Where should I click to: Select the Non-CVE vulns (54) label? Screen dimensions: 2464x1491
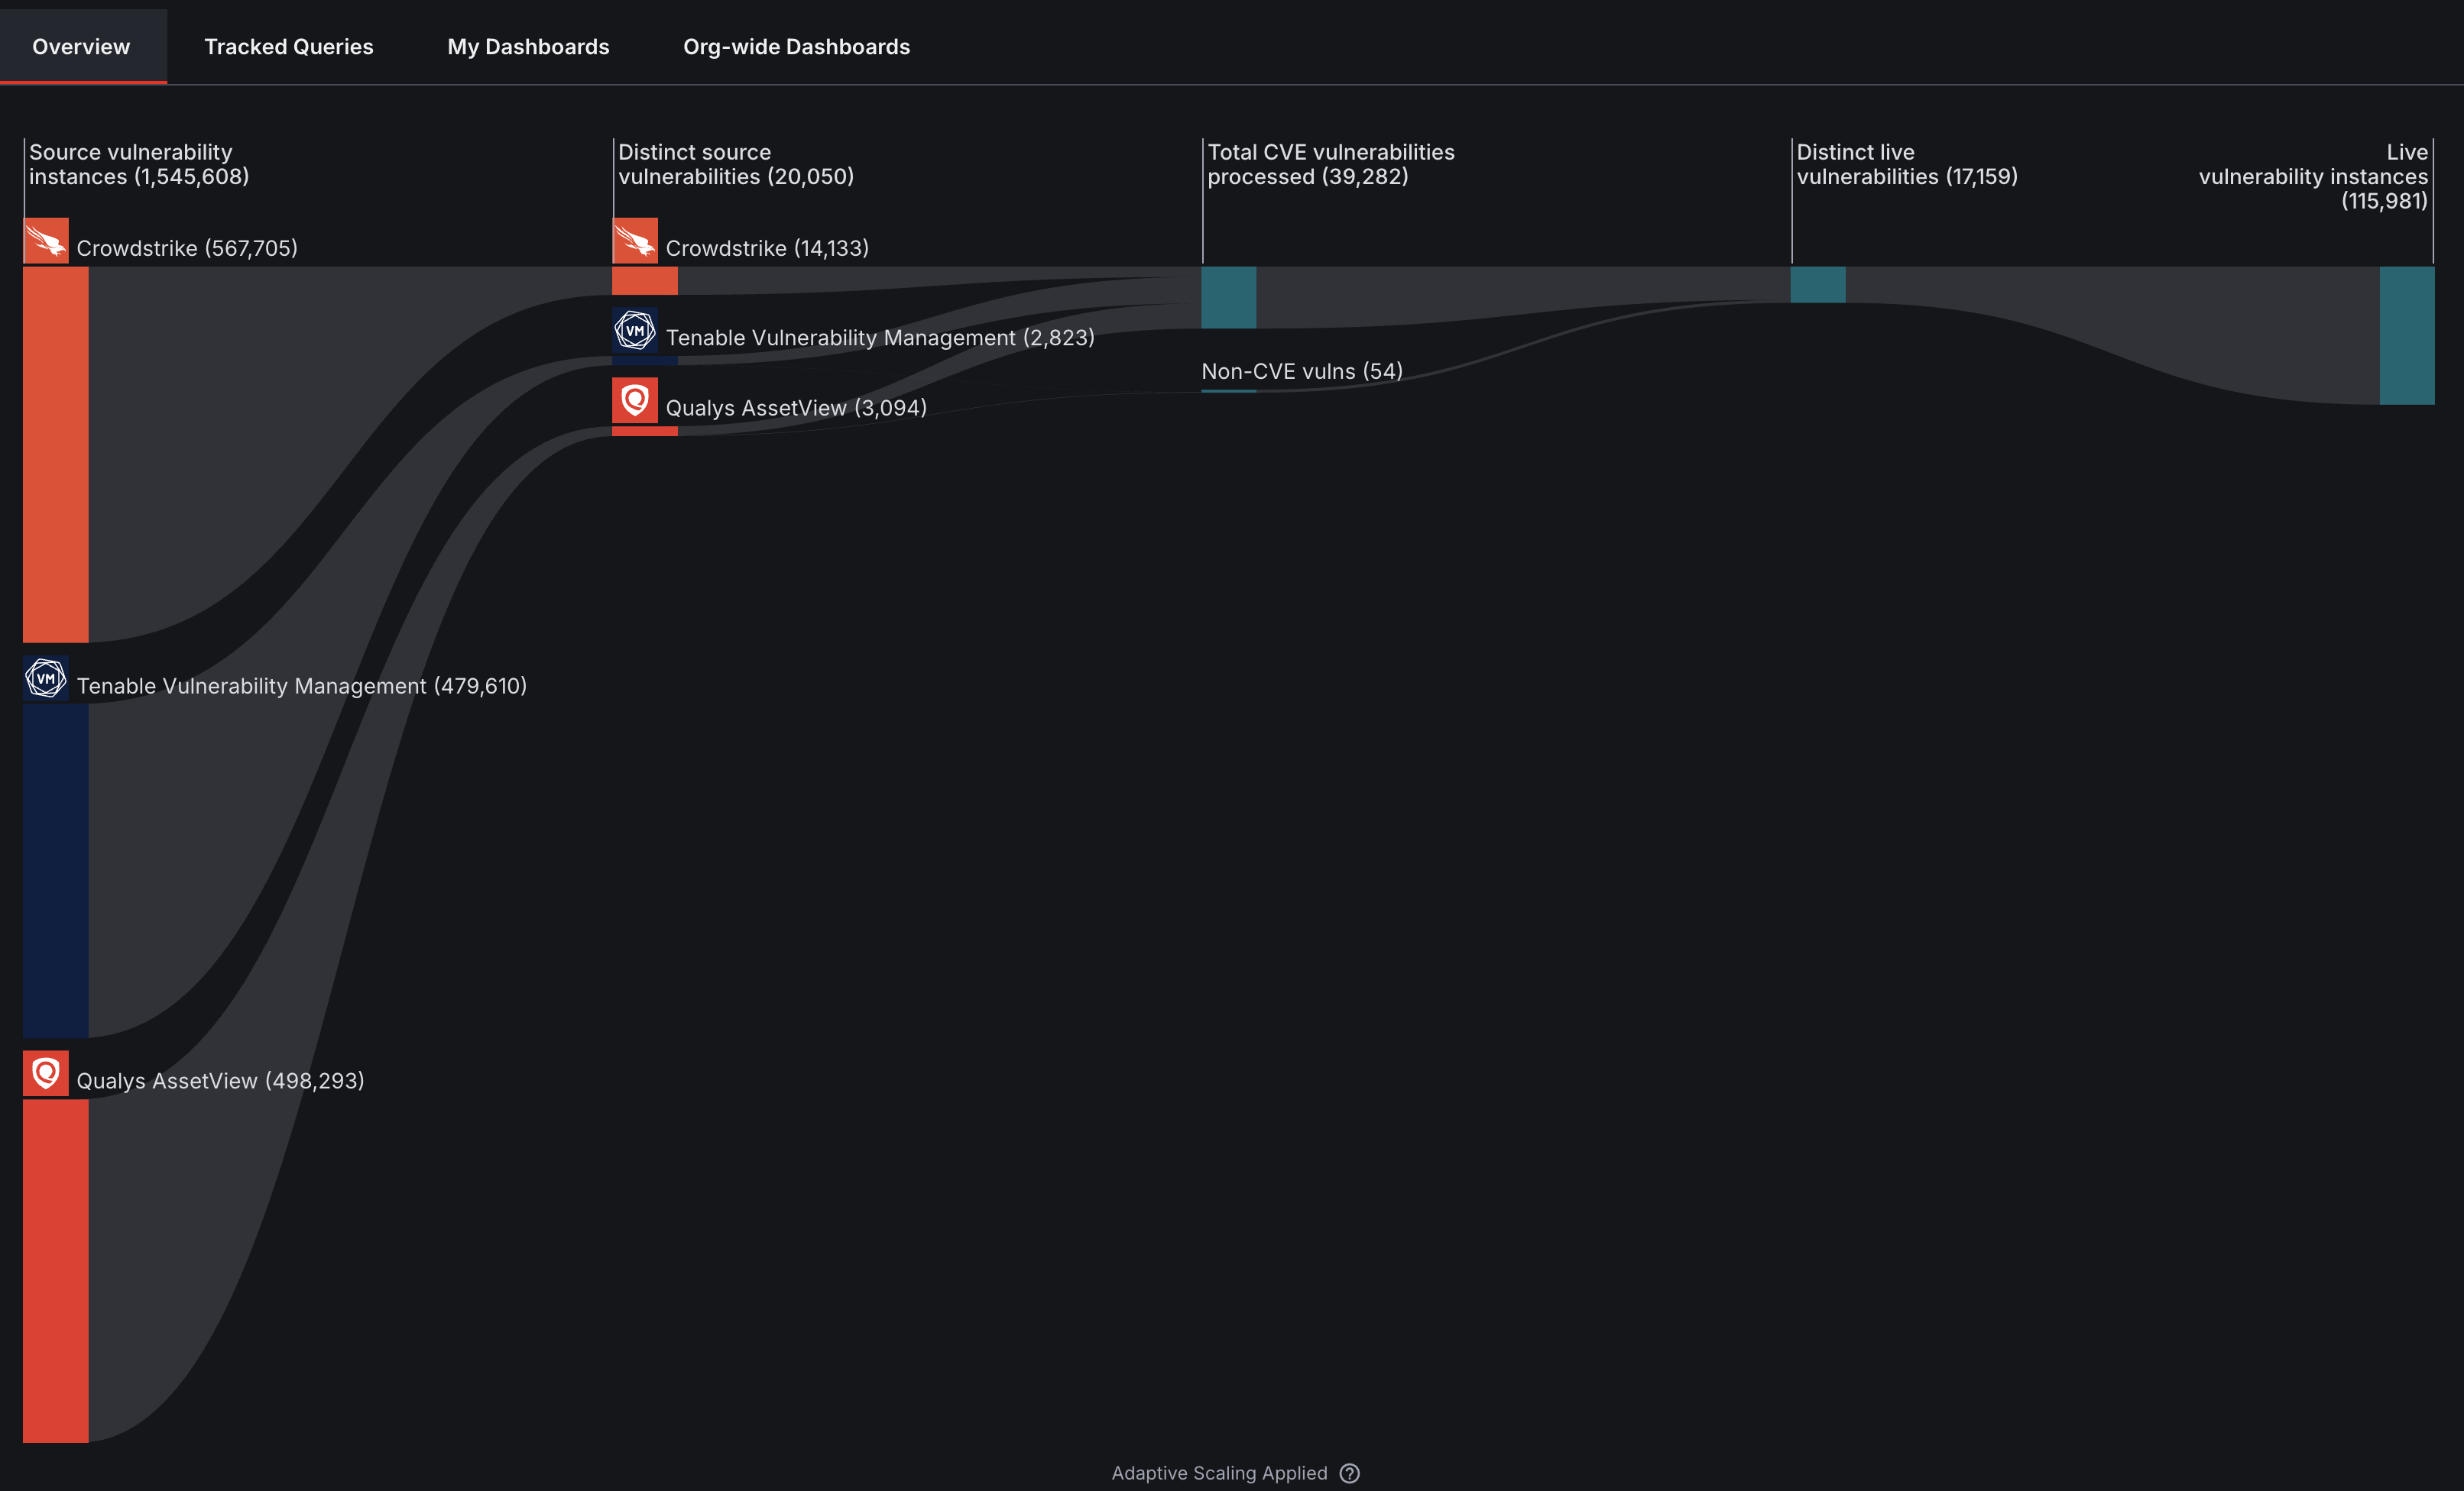click(1301, 370)
